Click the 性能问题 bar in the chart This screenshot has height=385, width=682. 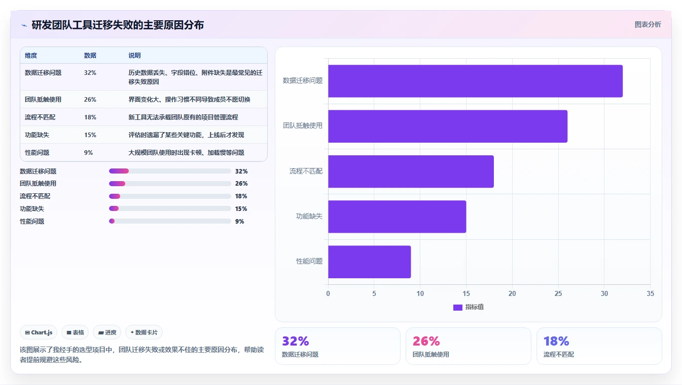(369, 262)
